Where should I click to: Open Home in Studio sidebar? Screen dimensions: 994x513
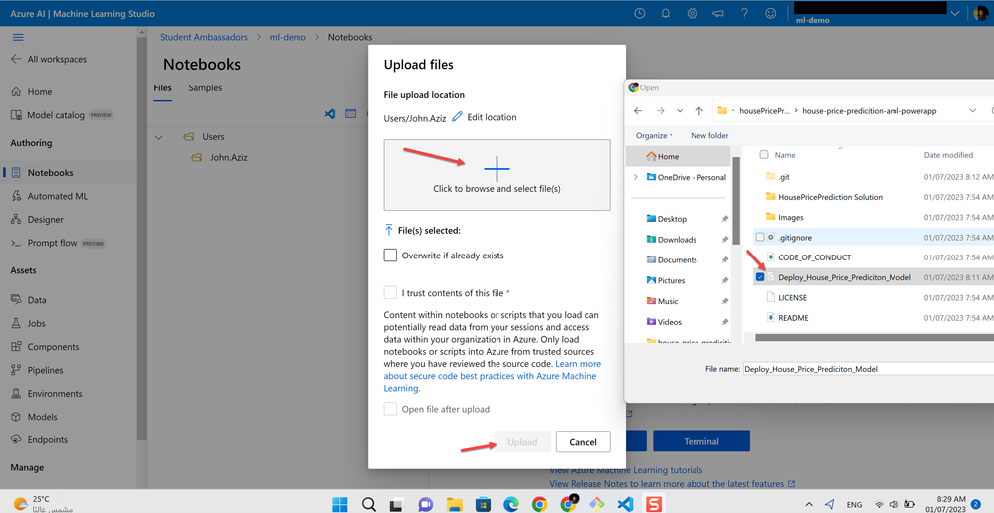pyautogui.click(x=32, y=91)
